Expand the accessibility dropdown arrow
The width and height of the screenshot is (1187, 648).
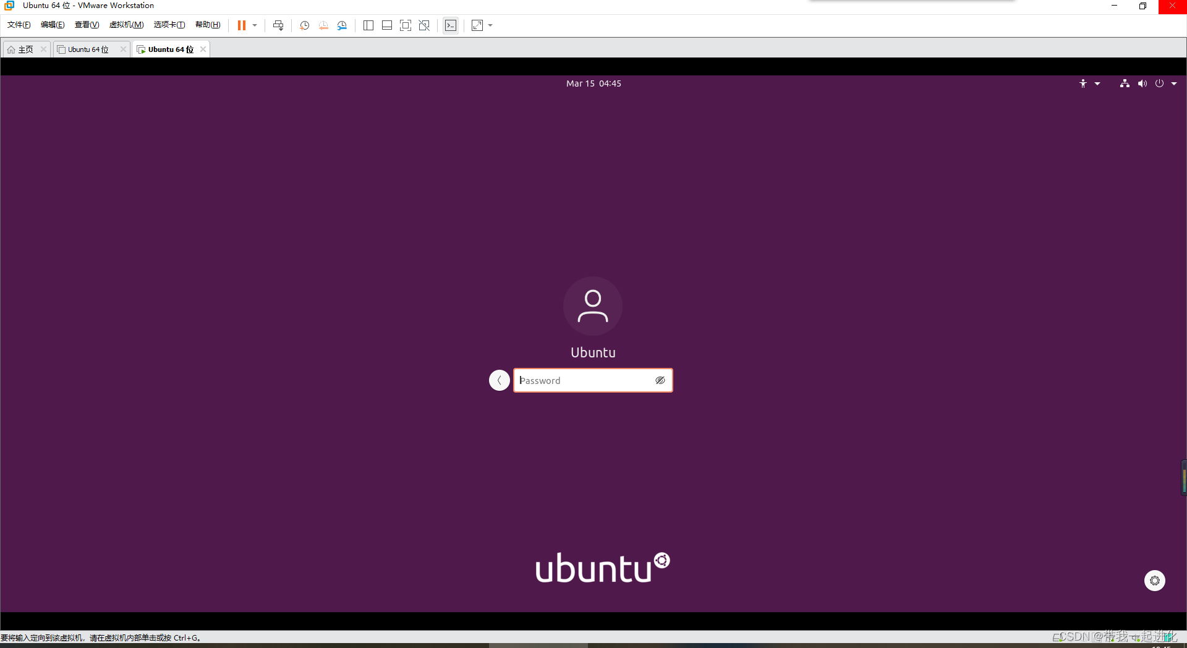point(1097,83)
